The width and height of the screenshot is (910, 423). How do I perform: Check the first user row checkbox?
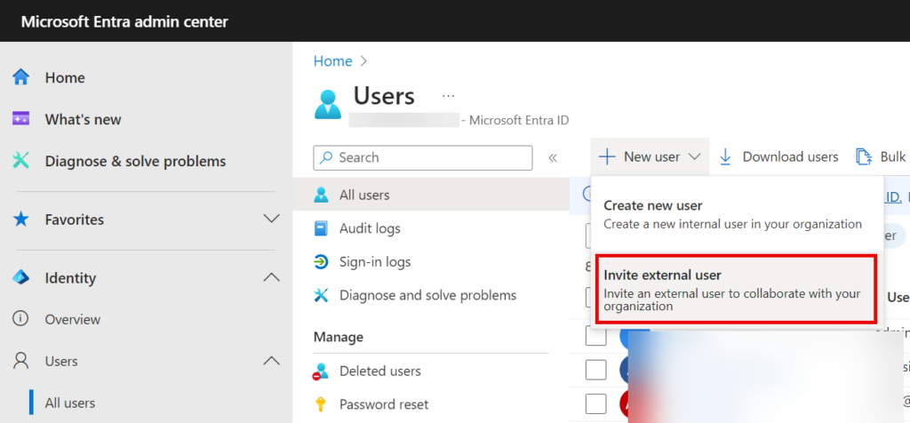point(596,336)
